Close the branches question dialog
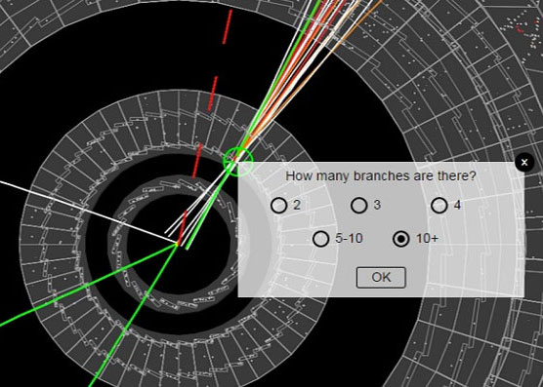 coord(524,162)
